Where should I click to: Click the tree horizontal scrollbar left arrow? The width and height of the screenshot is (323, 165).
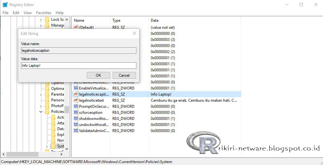(3, 154)
